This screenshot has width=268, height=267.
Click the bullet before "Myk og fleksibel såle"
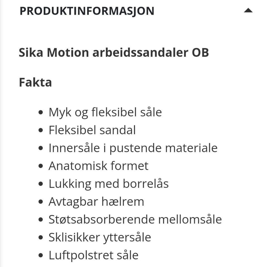(x=41, y=113)
